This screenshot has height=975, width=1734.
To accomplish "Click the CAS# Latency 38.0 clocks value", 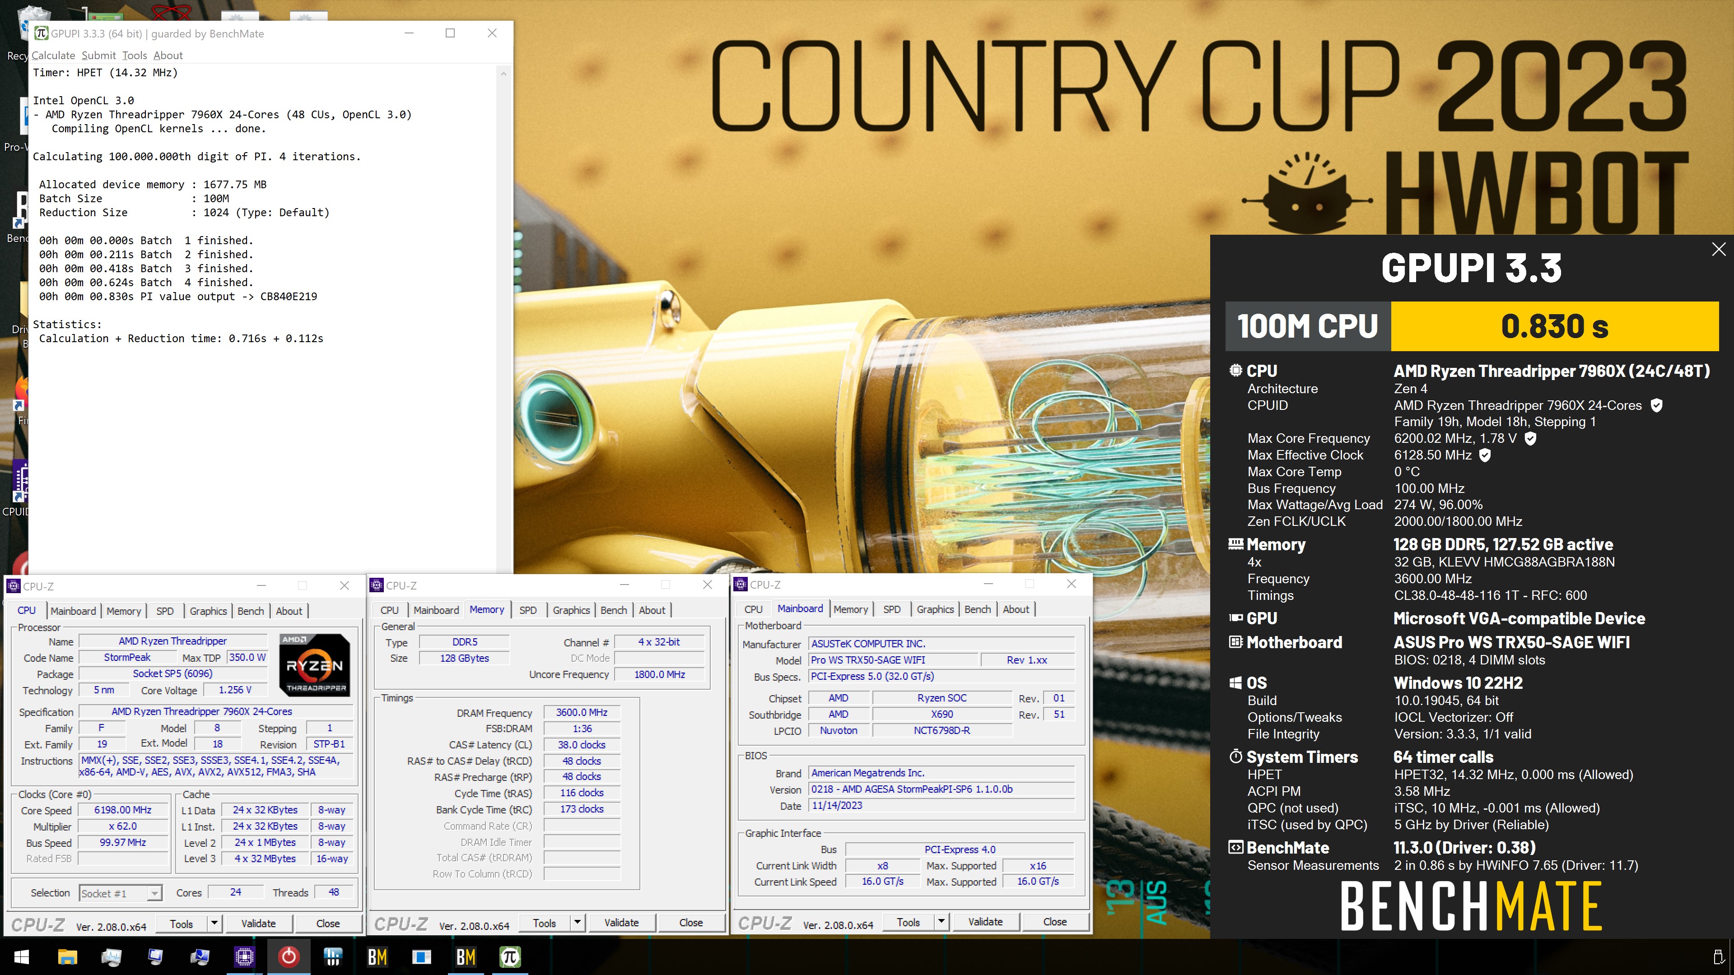I will click(582, 745).
